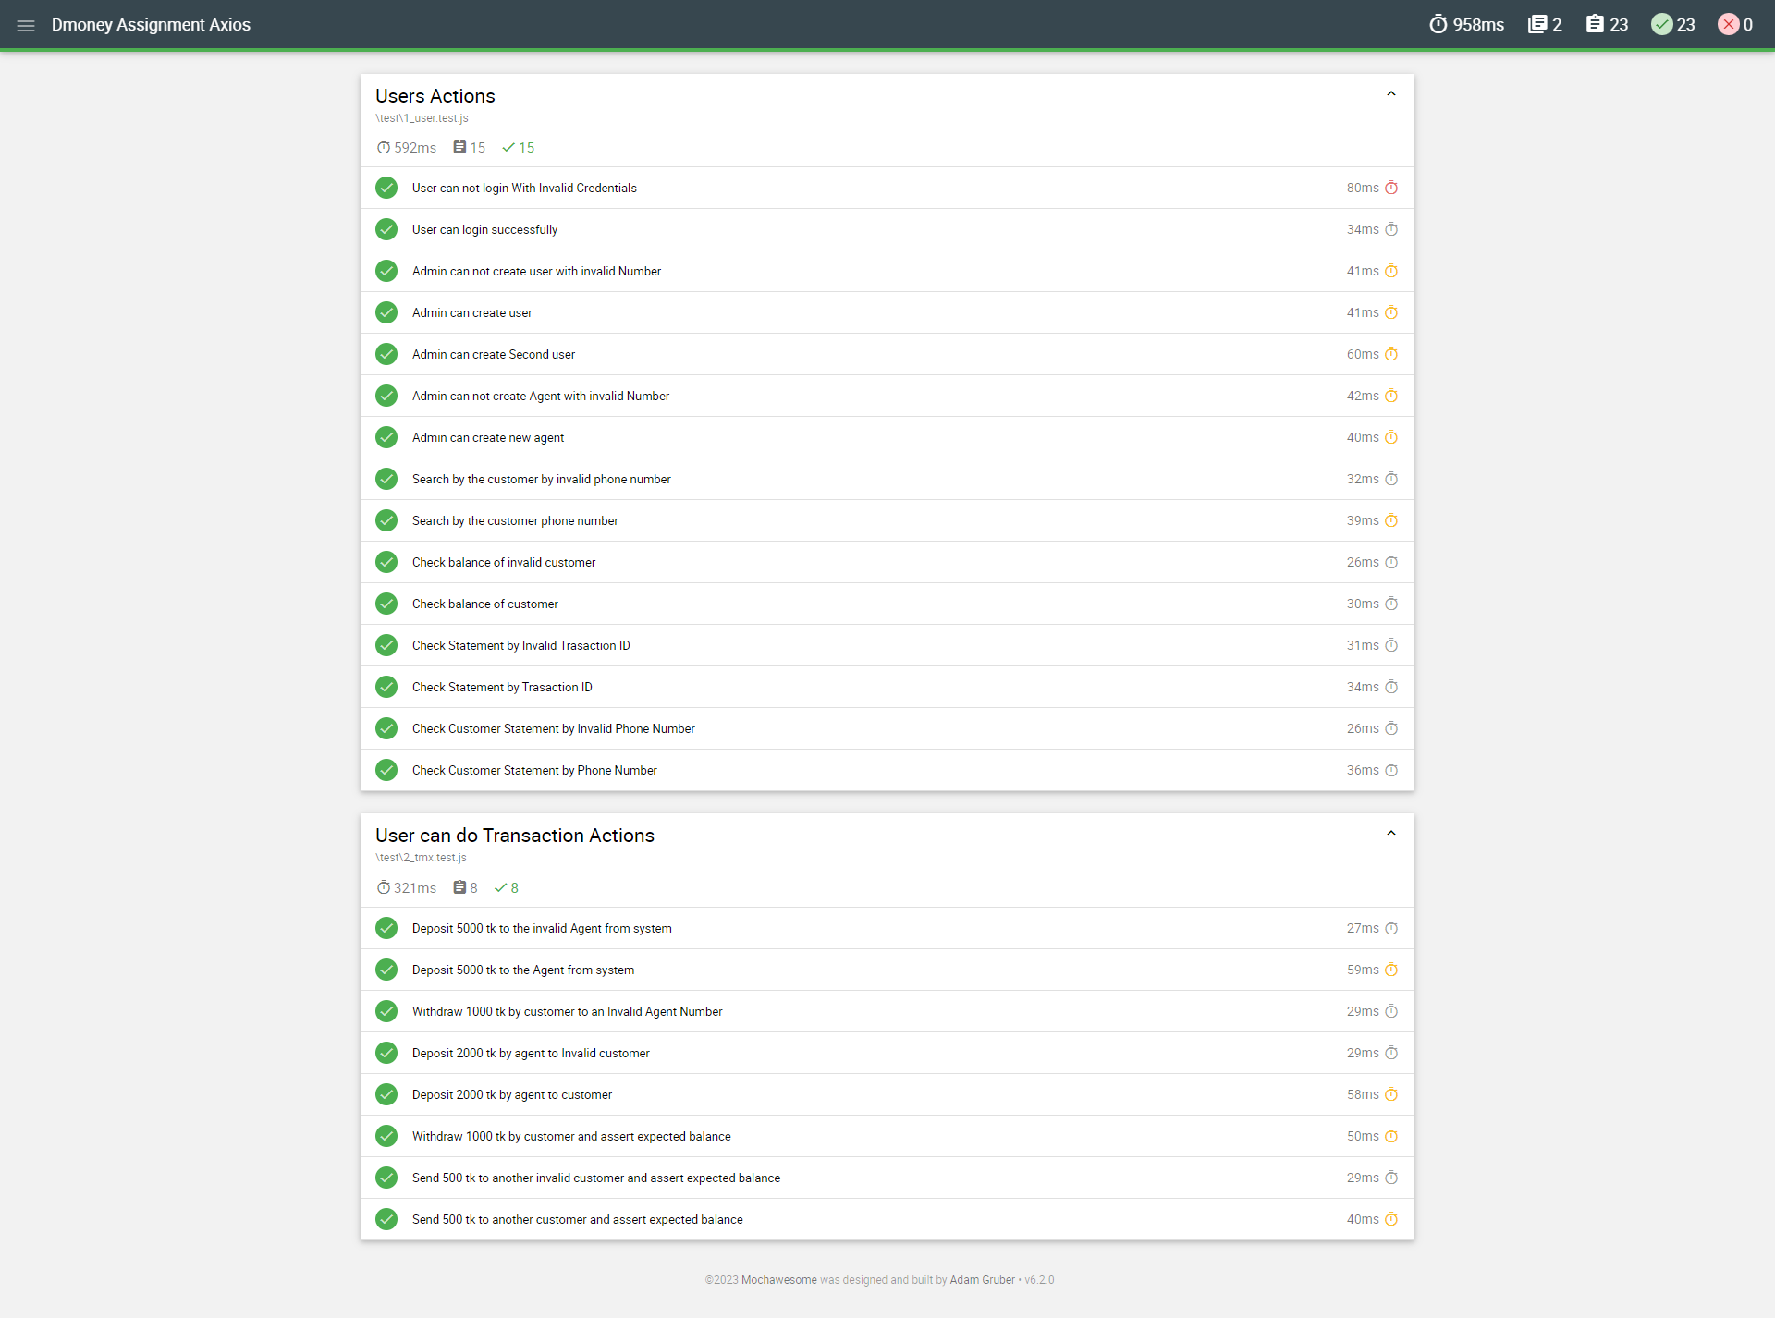Click the stopwatch icon next to 'Admin can create user'
The image size is (1775, 1318).
[x=1392, y=312]
